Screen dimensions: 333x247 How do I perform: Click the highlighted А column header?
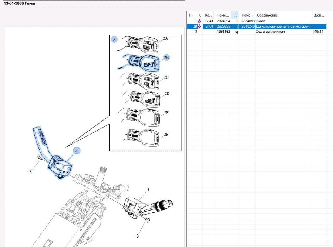coord(235,15)
